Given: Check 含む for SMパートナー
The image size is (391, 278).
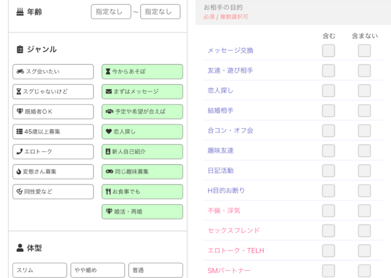Looking at the screenshot, I should 328,271.
